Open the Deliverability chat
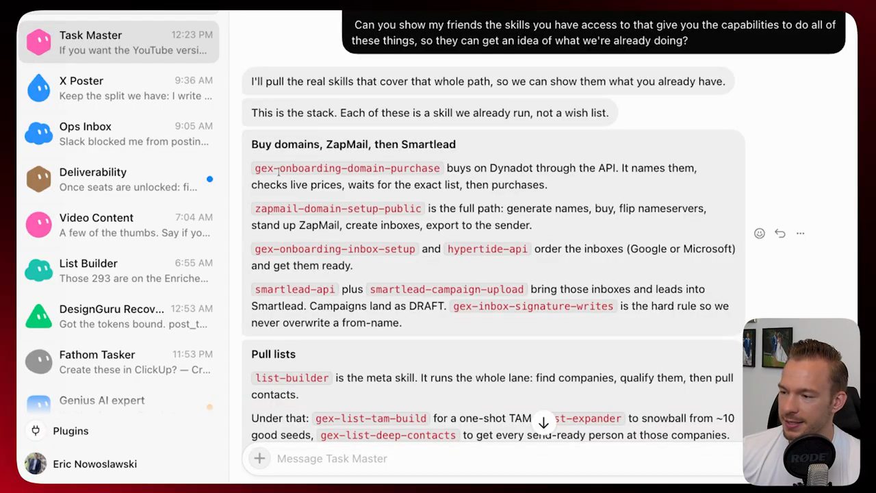The height and width of the screenshot is (493, 876). tap(118, 179)
